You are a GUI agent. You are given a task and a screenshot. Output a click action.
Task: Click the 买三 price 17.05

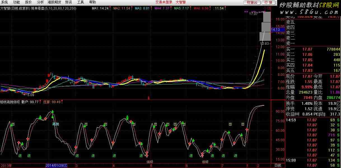tap(307, 60)
